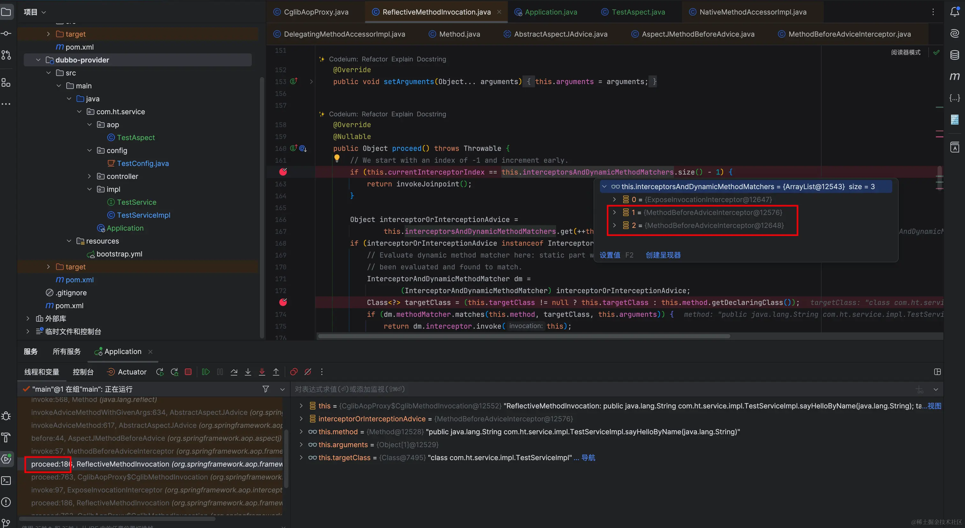Click the Step Out icon
The height and width of the screenshot is (528, 965).
click(276, 372)
